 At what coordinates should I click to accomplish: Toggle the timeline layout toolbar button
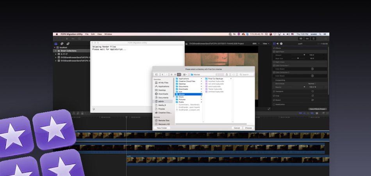pyautogui.click(x=307, y=39)
